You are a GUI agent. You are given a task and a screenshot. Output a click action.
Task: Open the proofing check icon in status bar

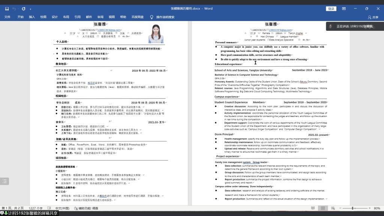tap(49, 208)
